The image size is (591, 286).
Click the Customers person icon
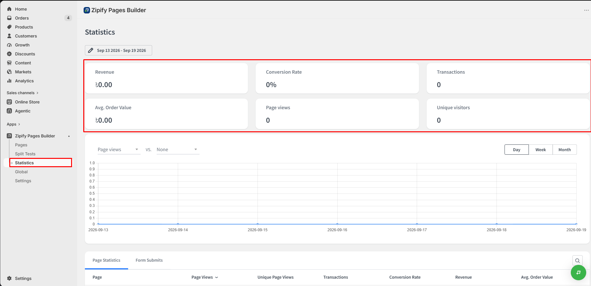(x=9, y=36)
